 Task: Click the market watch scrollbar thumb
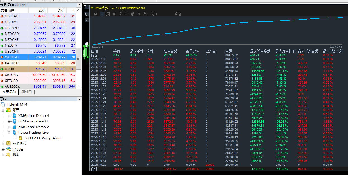pos(78,59)
